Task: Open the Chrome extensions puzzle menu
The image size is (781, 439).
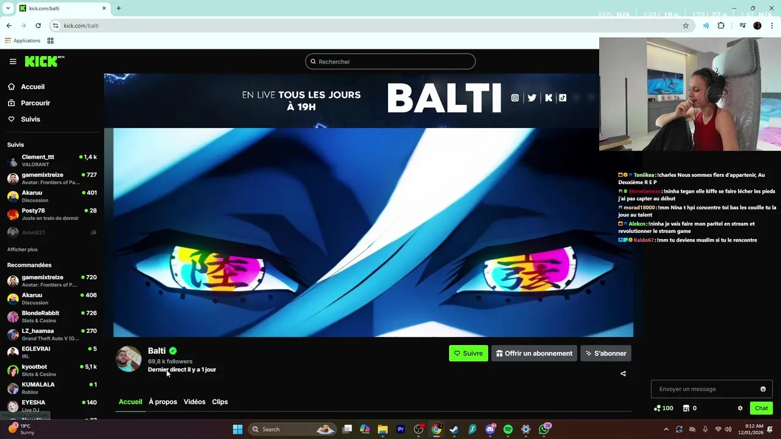Action: click(721, 26)
